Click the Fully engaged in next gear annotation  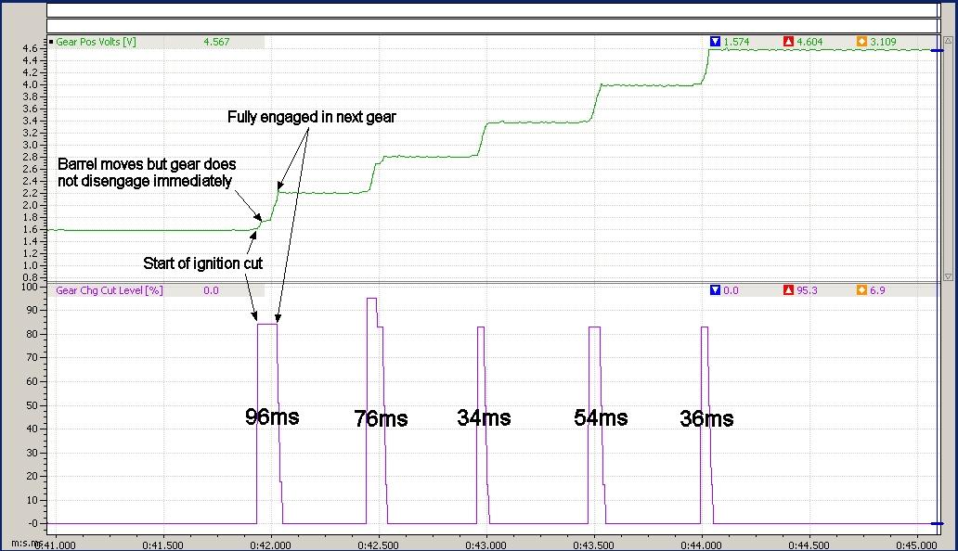click(x=312, y=117)
